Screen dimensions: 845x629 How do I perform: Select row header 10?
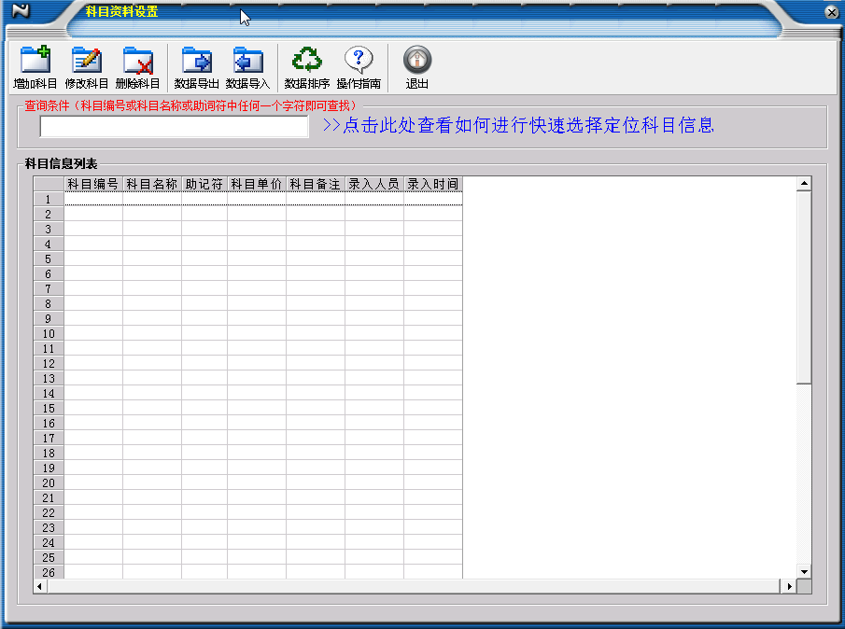[x=49, y=333]
